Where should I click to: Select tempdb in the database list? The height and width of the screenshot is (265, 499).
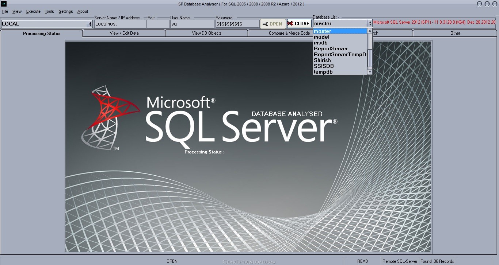coord(340,72)
